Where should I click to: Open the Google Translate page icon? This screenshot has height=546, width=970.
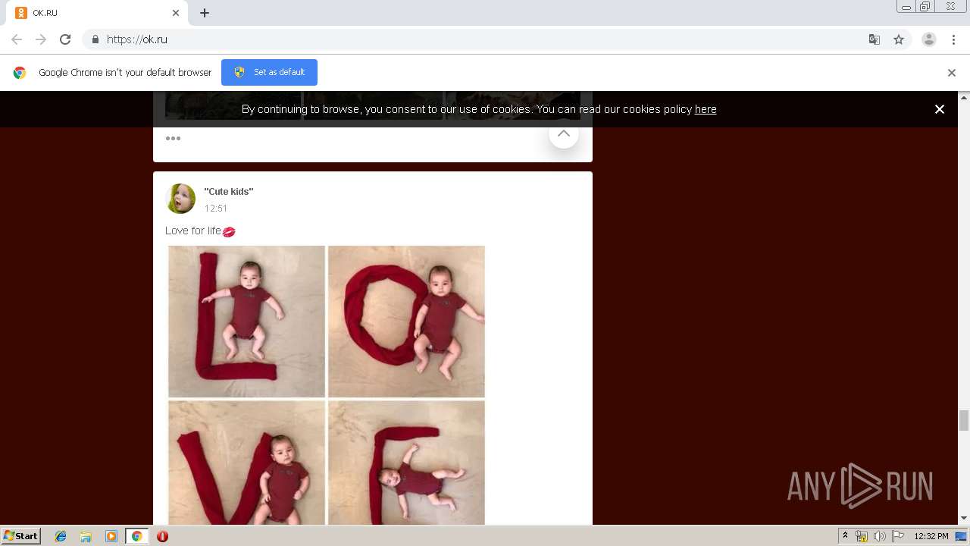click(874, 39)
